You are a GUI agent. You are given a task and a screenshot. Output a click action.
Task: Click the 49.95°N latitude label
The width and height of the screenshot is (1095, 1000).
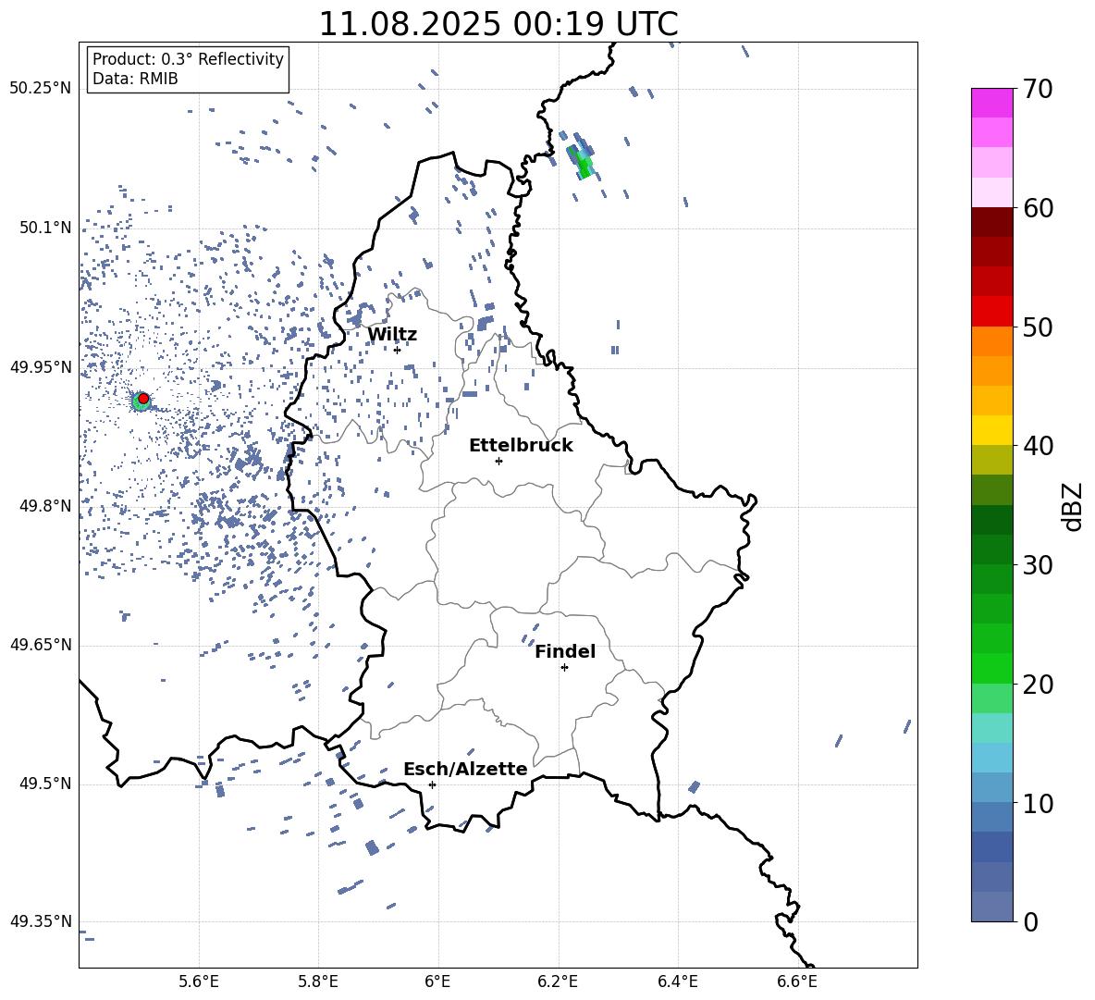[41, 367]
